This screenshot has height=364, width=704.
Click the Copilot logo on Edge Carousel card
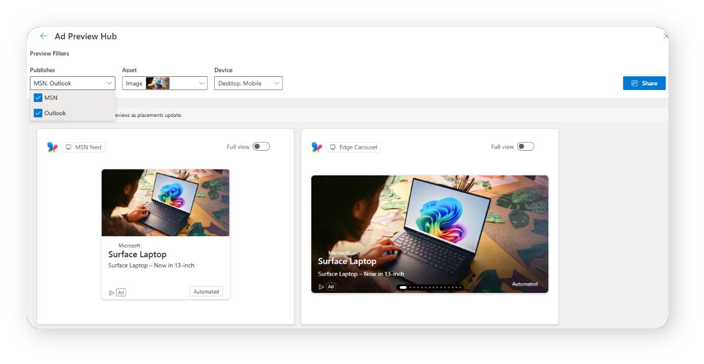(316, 147)
